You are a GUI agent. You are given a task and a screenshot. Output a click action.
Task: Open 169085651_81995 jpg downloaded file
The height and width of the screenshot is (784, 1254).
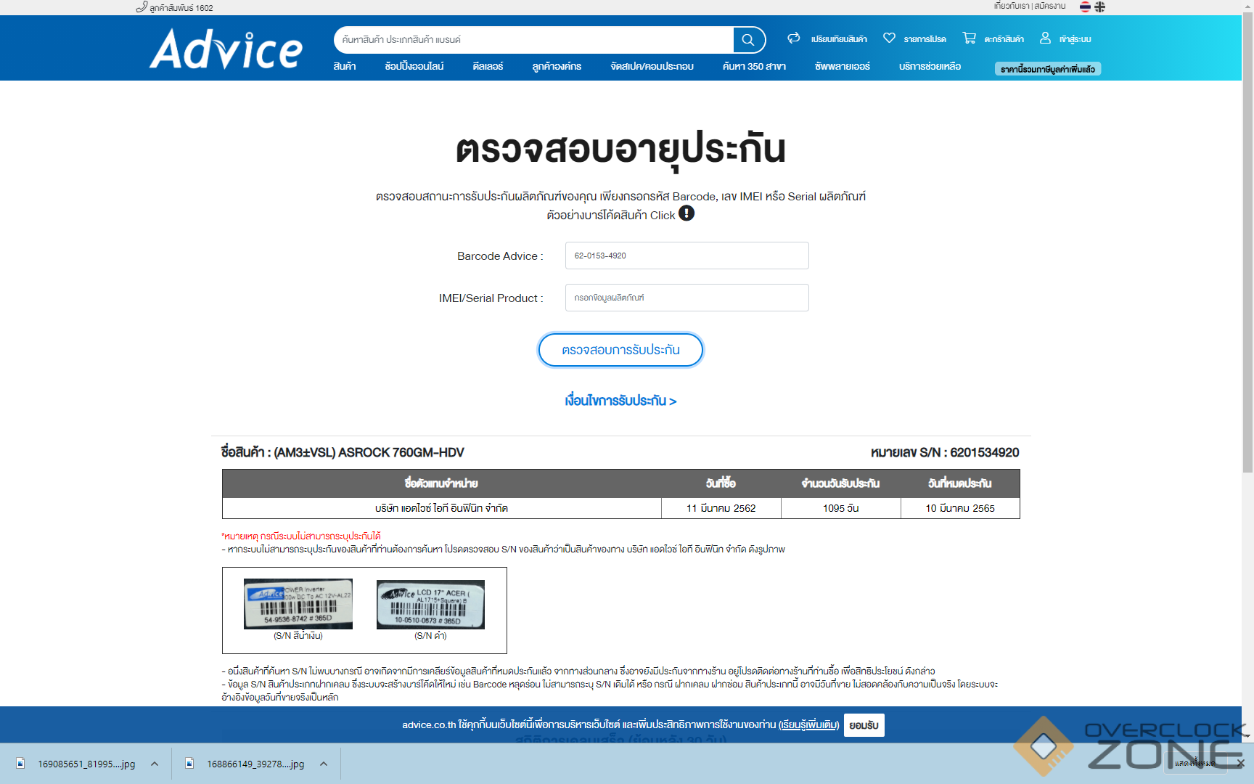[x=86, y=764]
